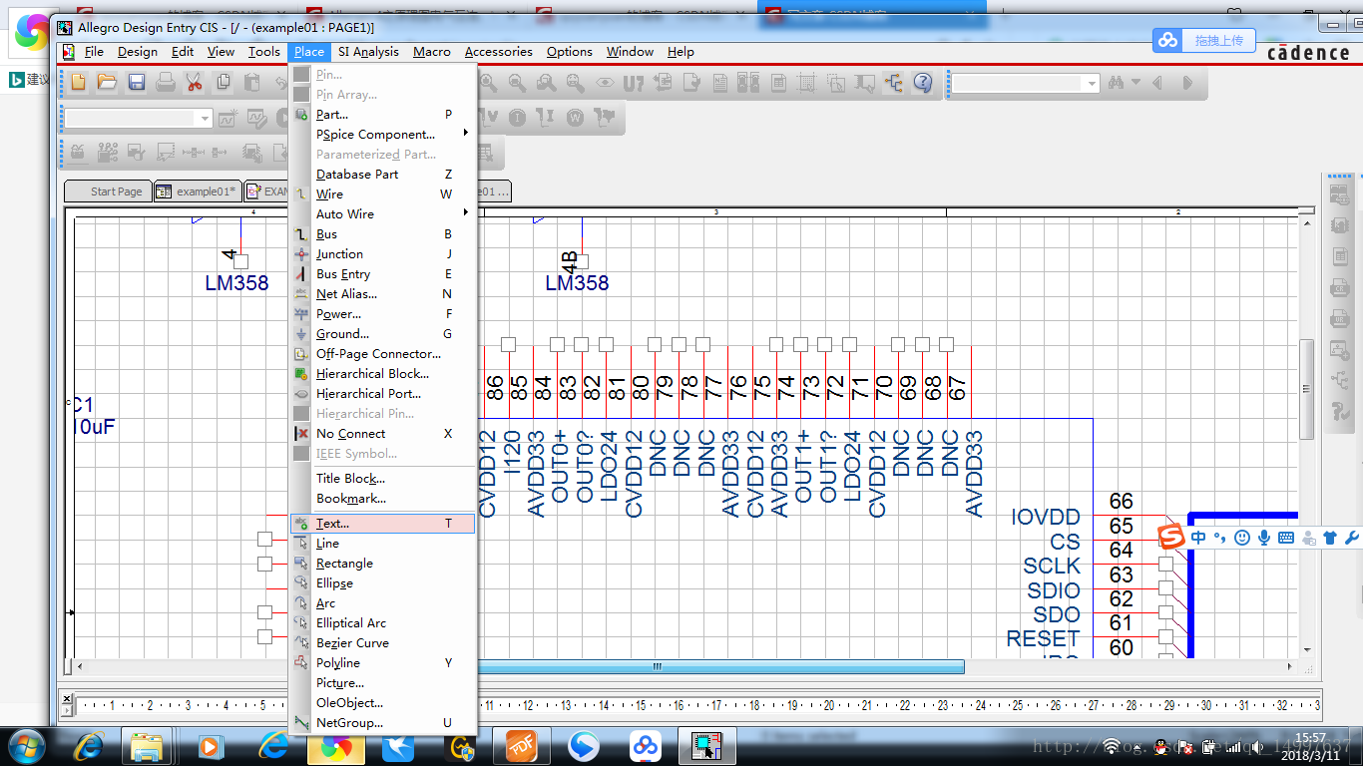Select Polyline from the Place menu
Viewport: 1363px width, 766px height.
click(x=383, y=663)
